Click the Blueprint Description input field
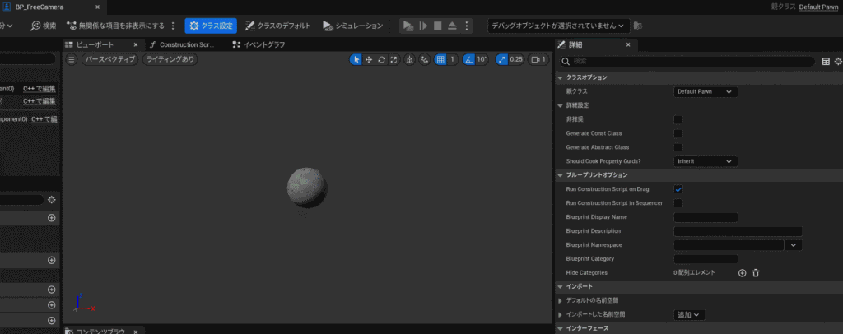This screenshot has height=334, width=843. [x=738, y=232]
